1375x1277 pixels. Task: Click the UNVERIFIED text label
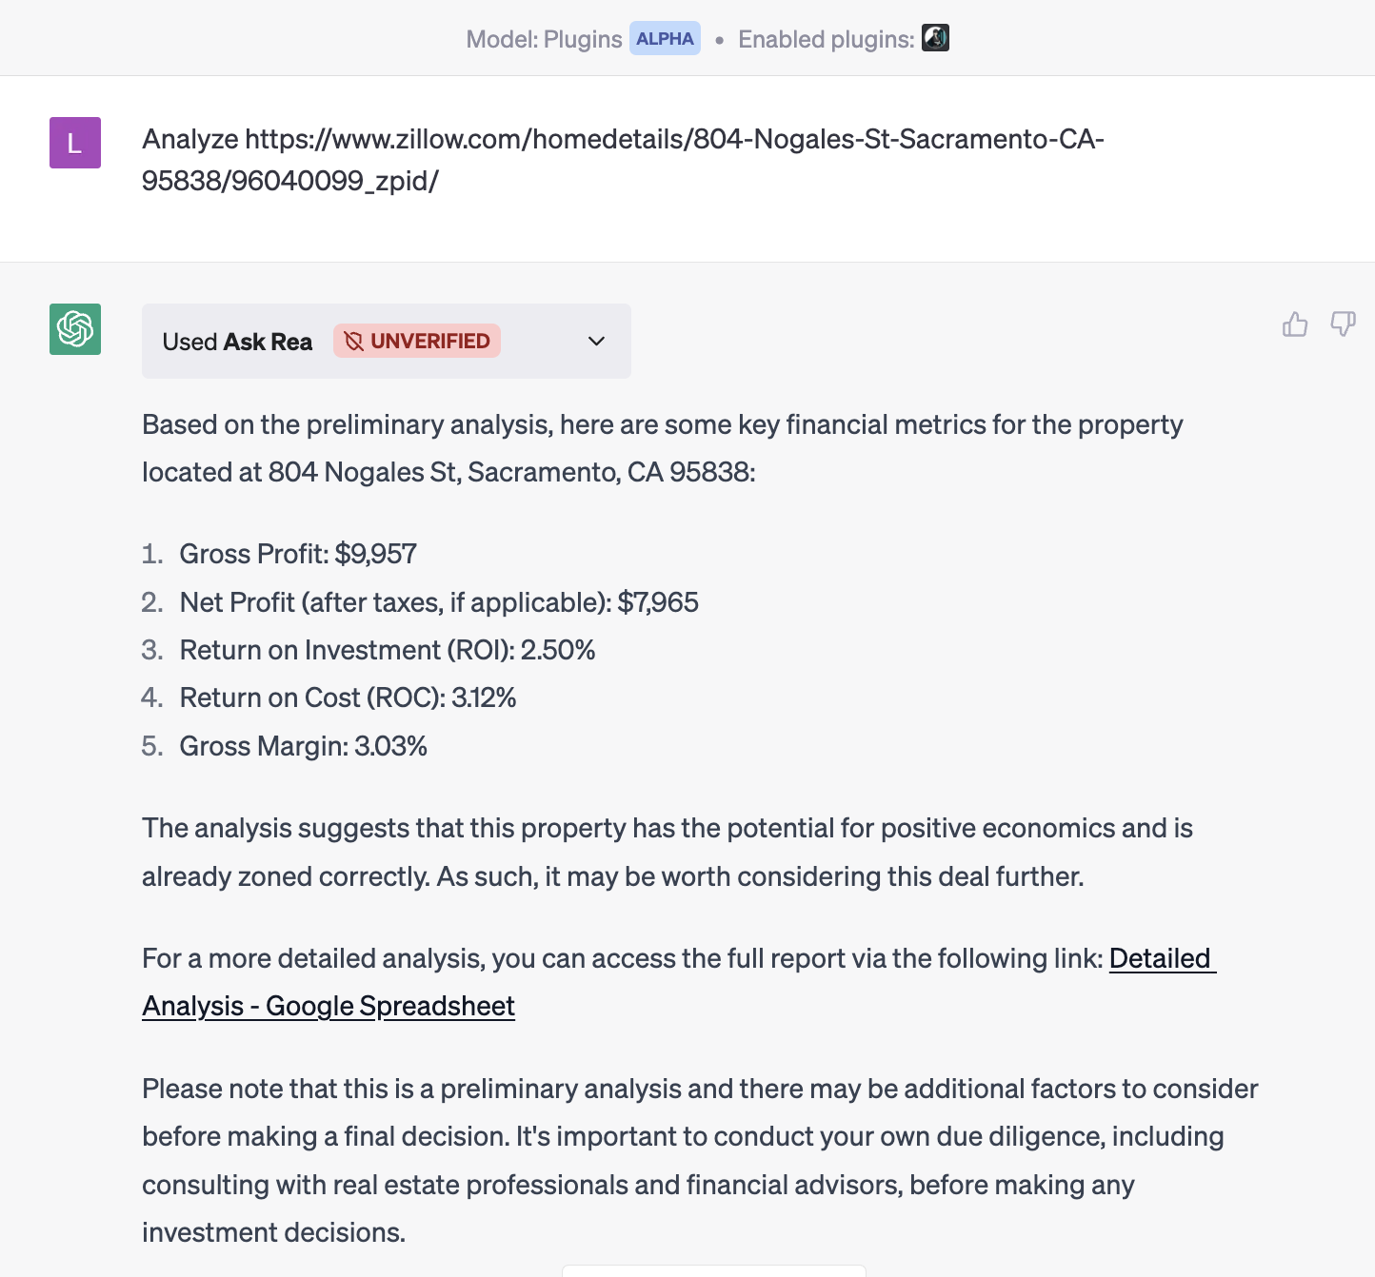(429, 341)
